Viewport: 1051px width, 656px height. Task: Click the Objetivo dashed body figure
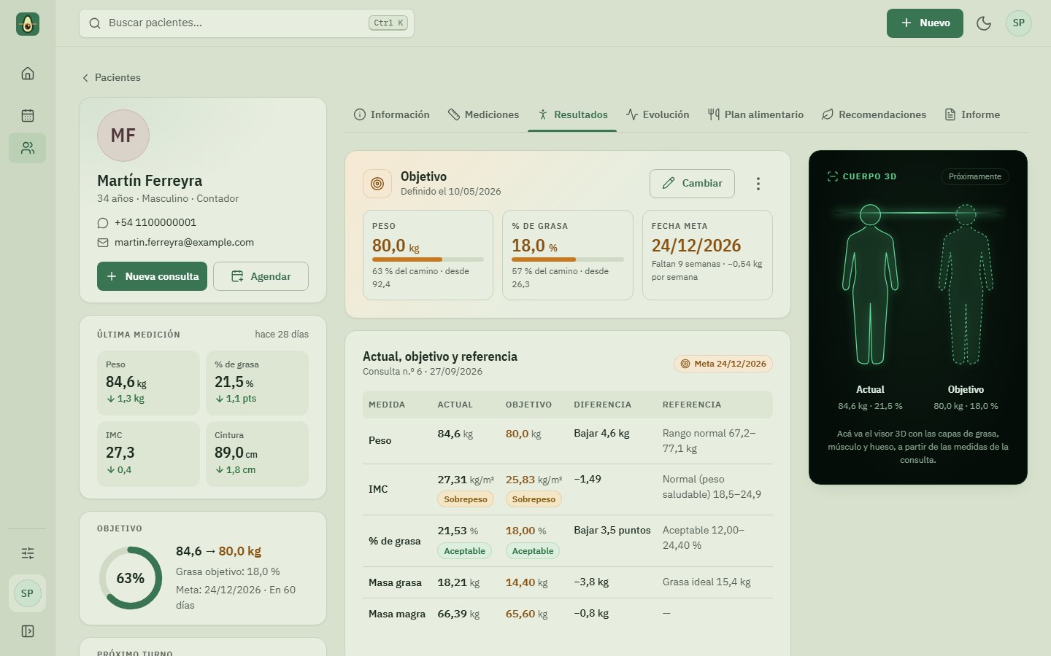point(966,285)
